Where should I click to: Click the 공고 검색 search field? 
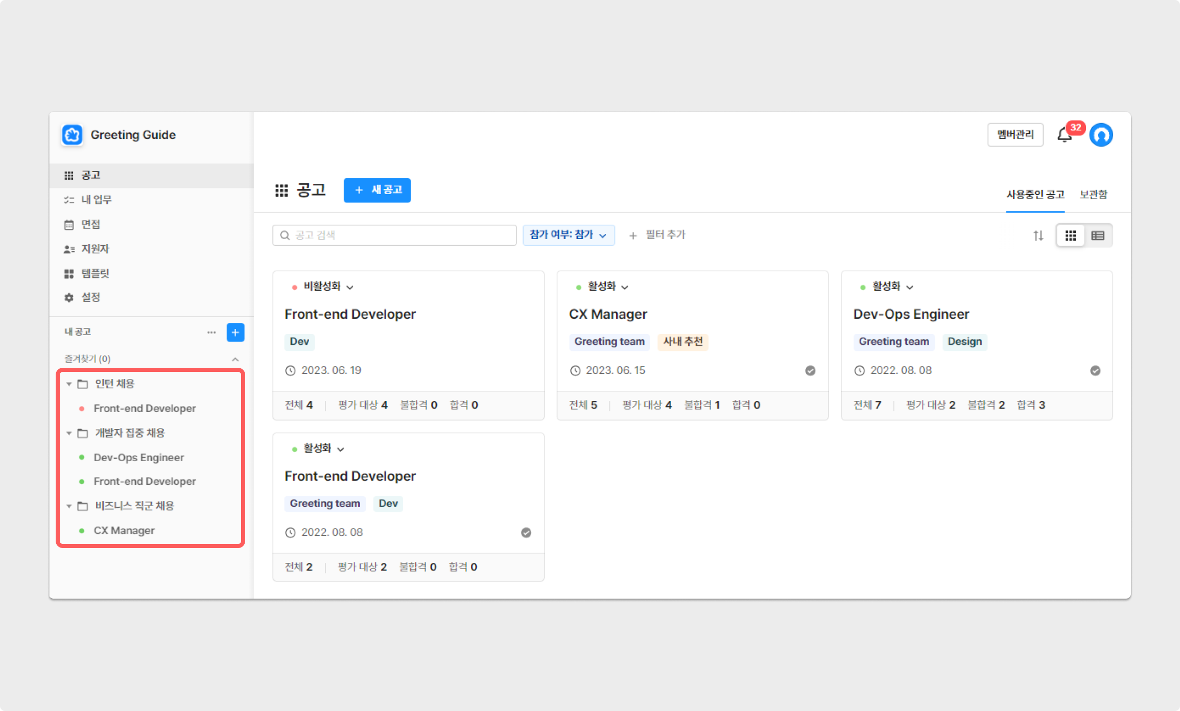point(394,235)
